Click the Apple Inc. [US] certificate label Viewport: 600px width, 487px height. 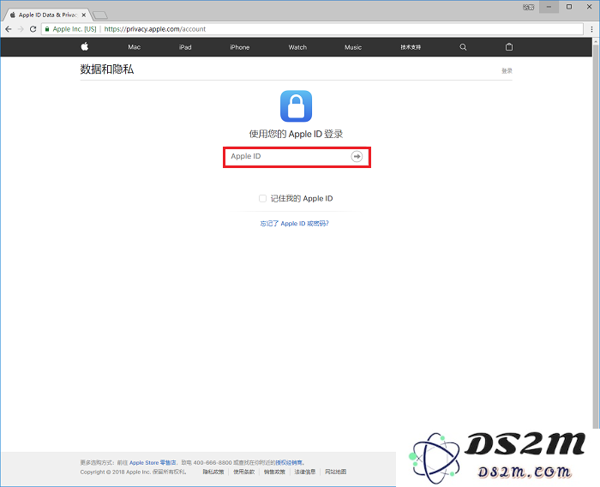(x=75, y=29)
